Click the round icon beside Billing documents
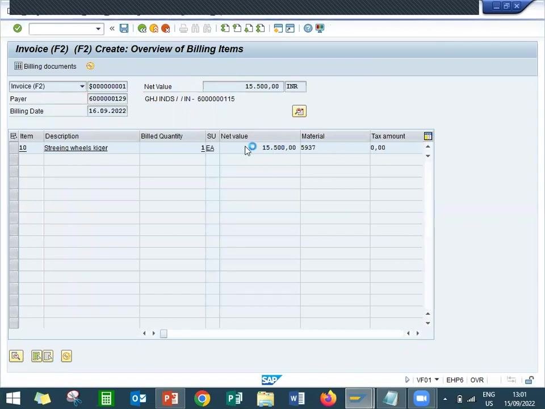 click(x=90, y=66)
